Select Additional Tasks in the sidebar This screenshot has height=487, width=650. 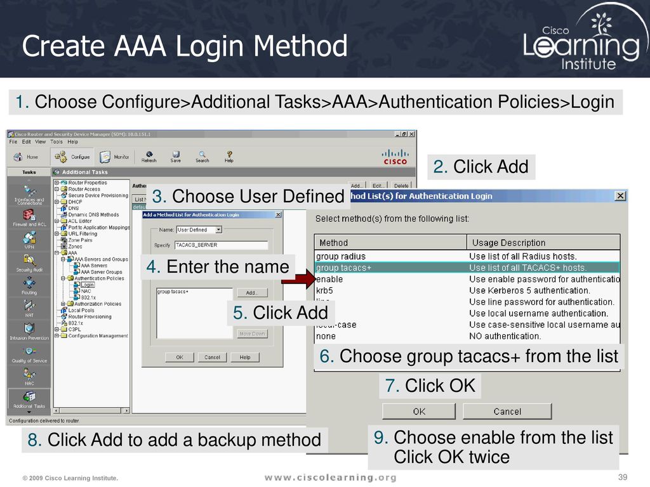(29, 400)
